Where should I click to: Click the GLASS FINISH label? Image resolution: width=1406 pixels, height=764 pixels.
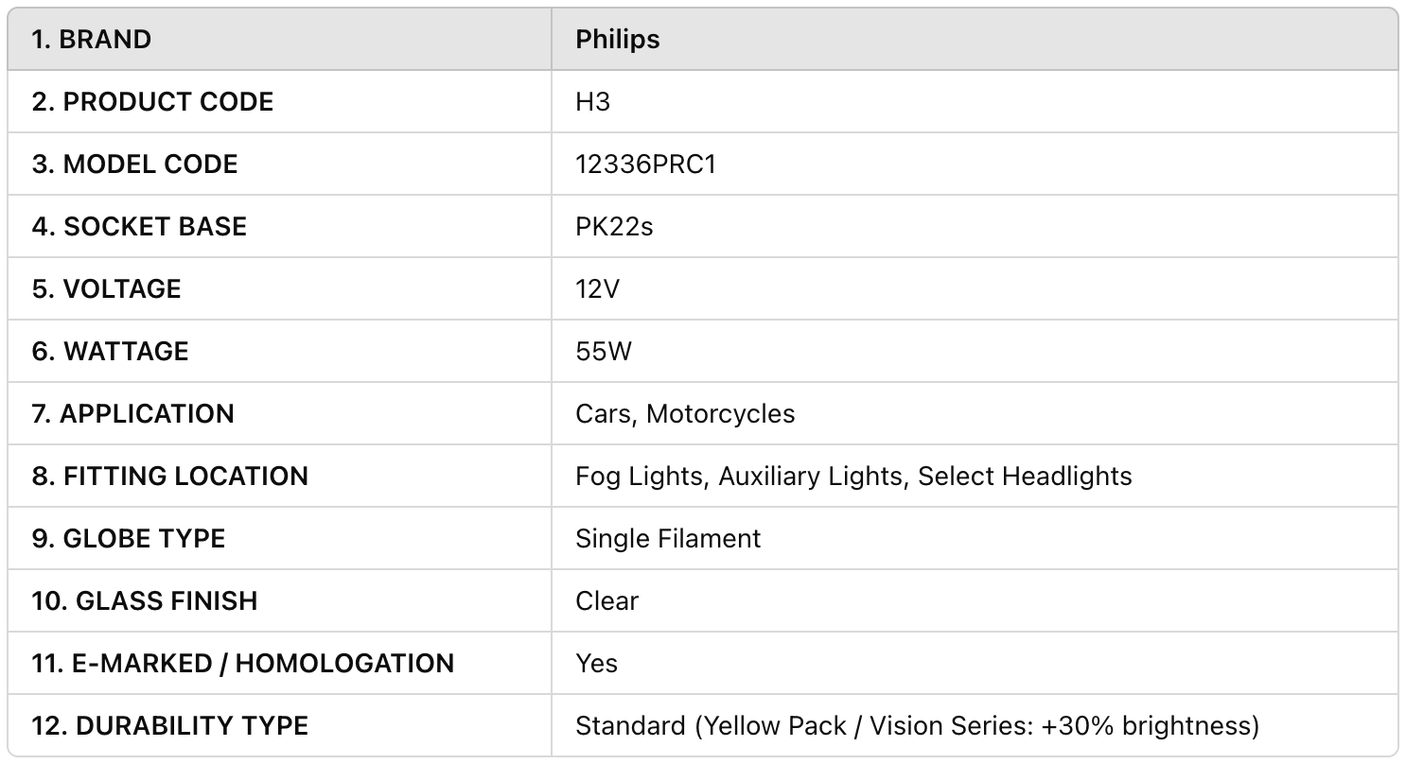click(144, 601)
